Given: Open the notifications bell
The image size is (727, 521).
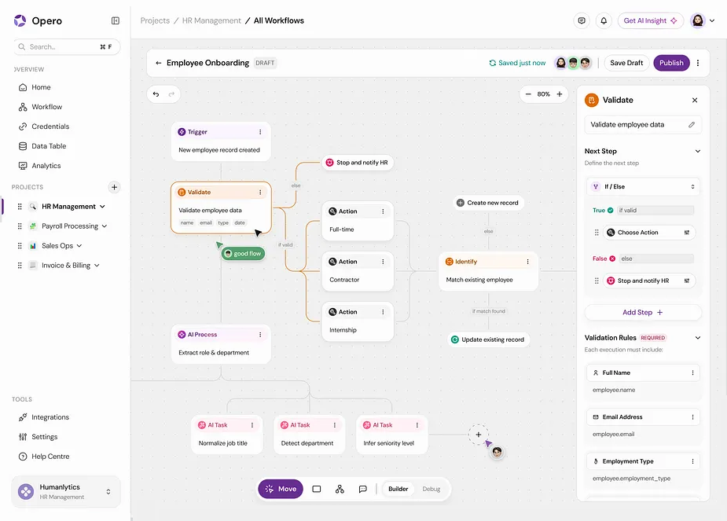Looking at the screenshot, I should click(604, 21).
